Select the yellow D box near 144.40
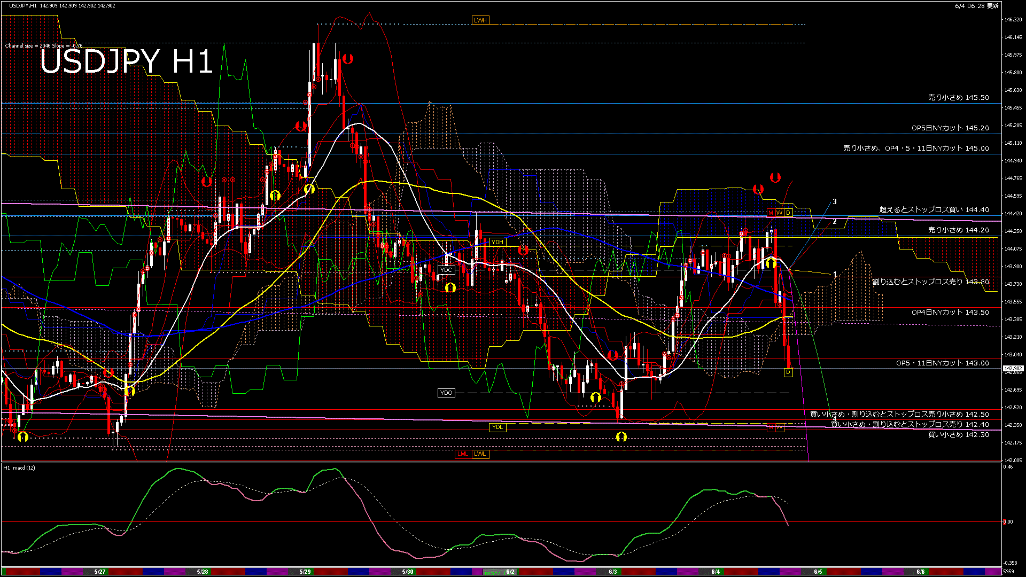Image resolution: width=1026 pixels, height=577 pixels. (788, 213)
